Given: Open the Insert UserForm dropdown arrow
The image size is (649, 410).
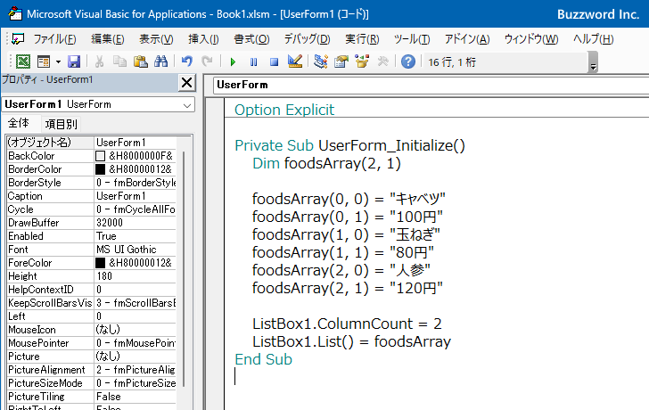Looking at the screenshot, I should (58, 62).
